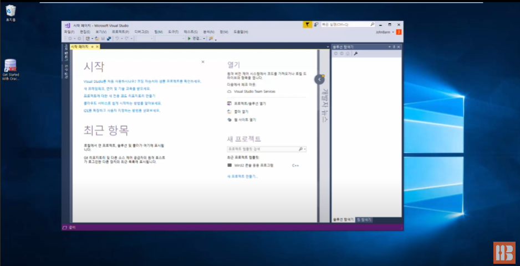Close the Solution Explorer panel

[x=399, y=47]
